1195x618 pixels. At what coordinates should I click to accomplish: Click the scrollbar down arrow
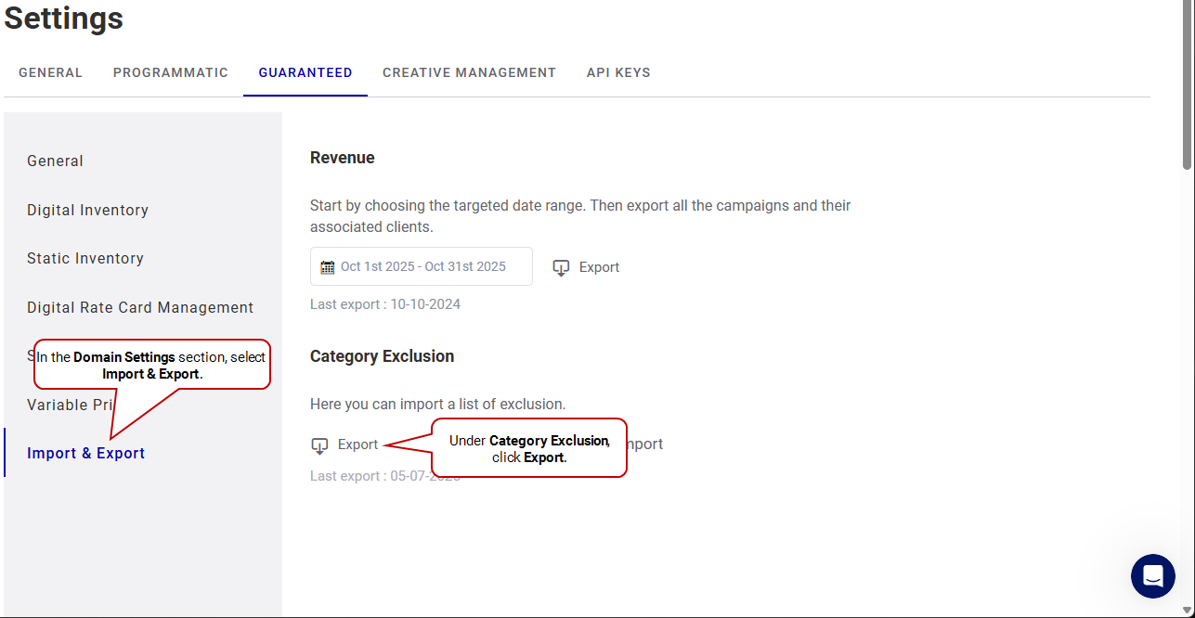[x=1187, y=610]
